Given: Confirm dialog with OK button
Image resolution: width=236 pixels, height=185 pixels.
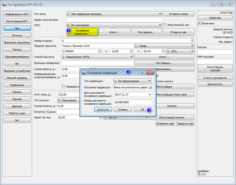Looking at the screenshot, I should [x=142, y=110].
